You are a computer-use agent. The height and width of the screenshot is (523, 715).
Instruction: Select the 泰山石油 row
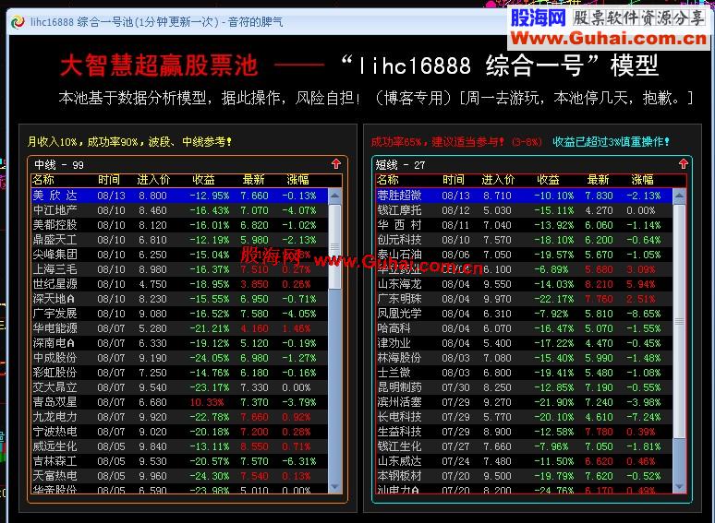[525, 255]
